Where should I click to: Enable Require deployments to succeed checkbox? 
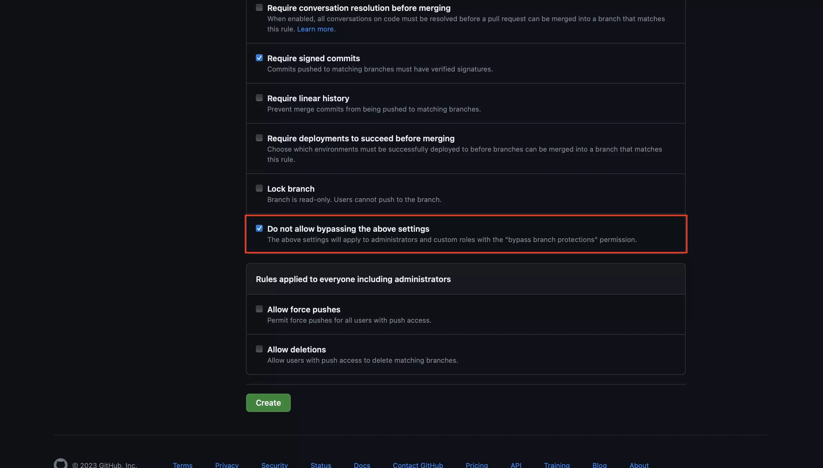(258, 138)
